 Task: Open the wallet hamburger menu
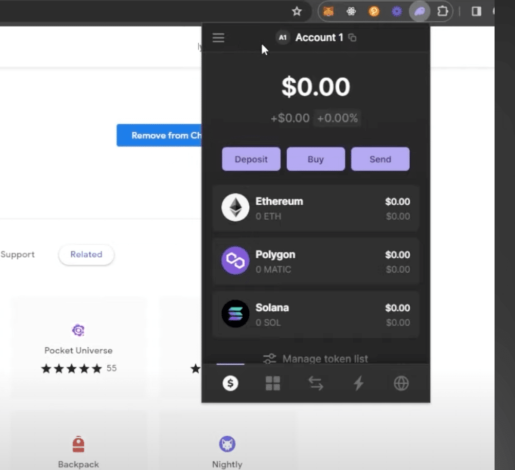coord(219,38)
